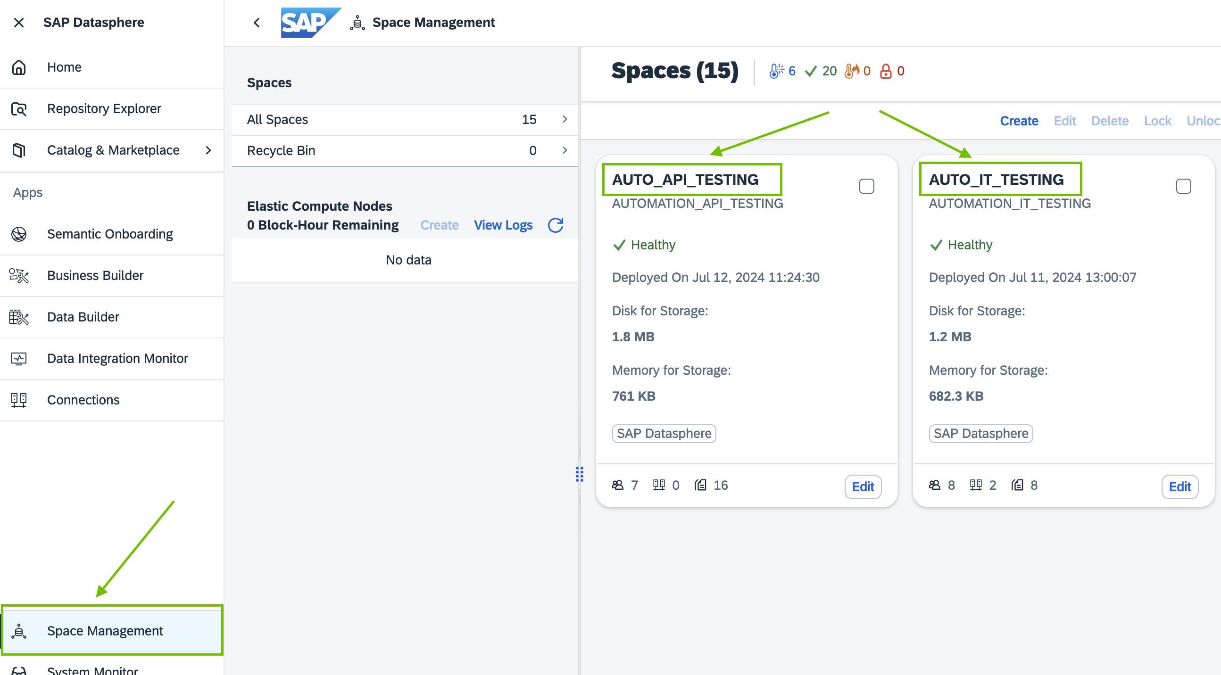
Task: Click the Home icon in sidebar
Action: click(19, 67)
